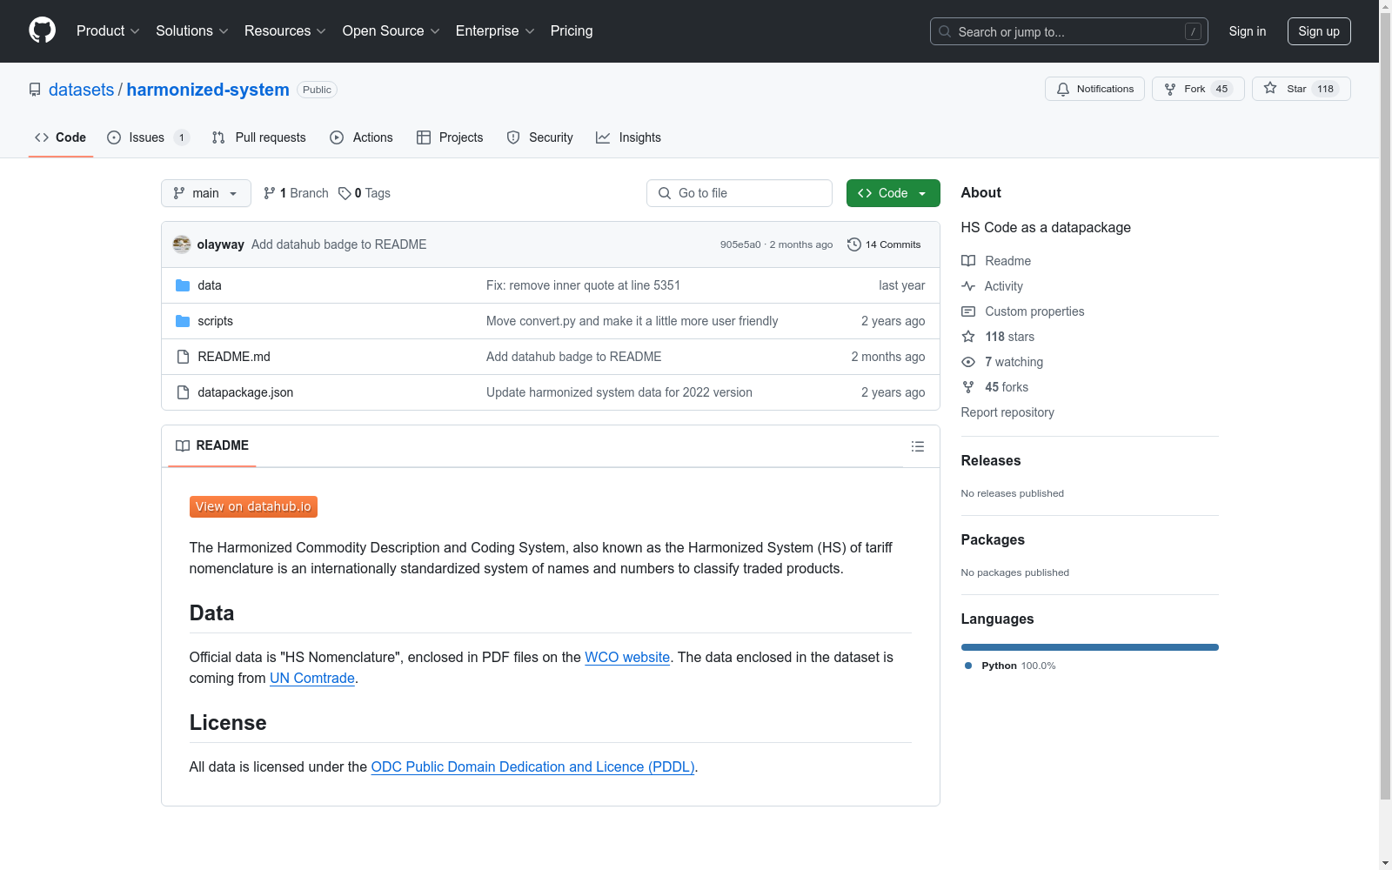
Task: Switch to the Issues tab
Action: (148, 137)
